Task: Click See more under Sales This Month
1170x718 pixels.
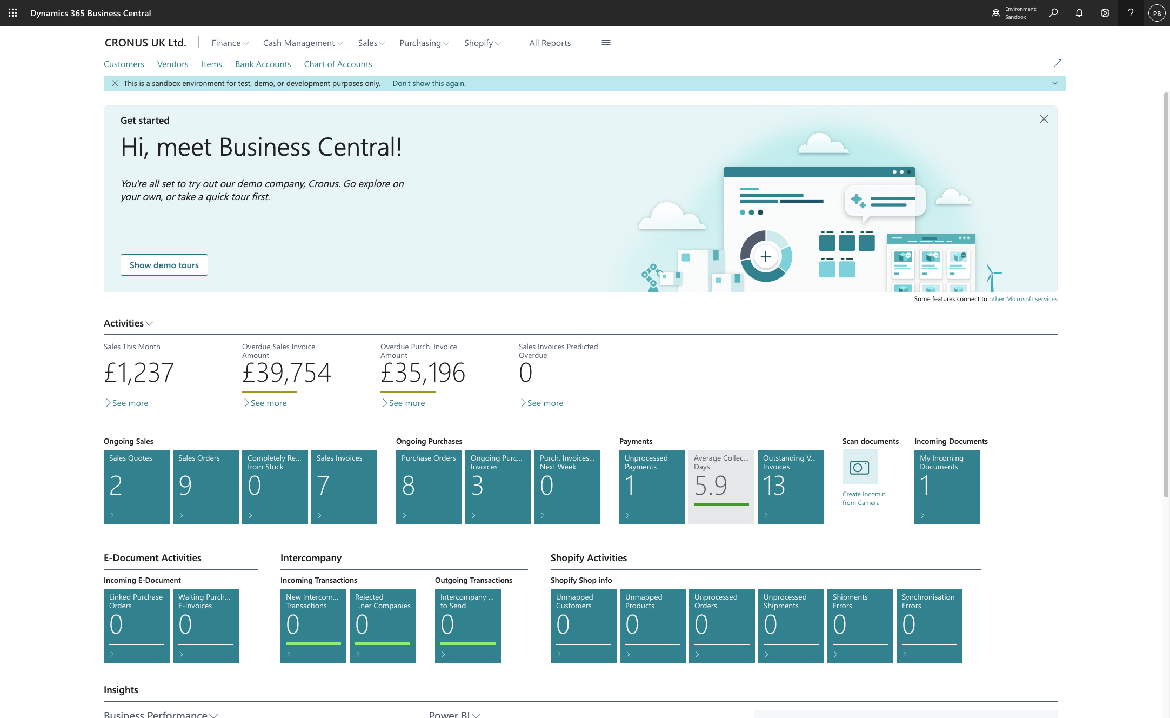Action: click(x=126, y=403)
